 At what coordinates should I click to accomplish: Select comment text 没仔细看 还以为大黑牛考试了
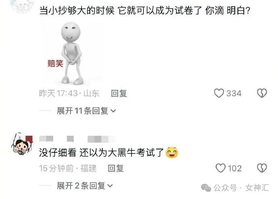pyautogui.click(x=101, y=153)
